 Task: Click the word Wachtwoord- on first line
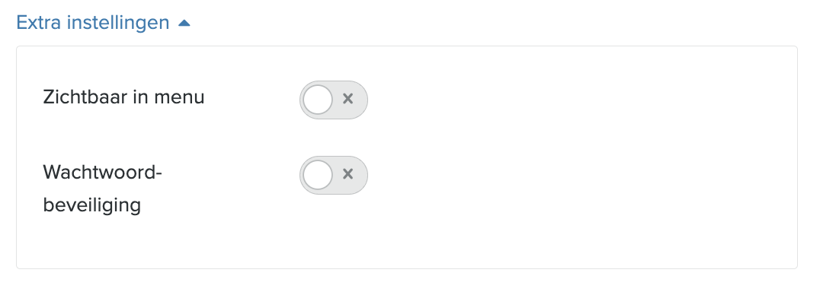click(x=102, y=173)
